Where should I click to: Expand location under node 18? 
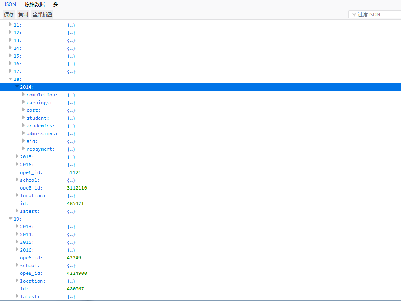click(x=17, y=195)
